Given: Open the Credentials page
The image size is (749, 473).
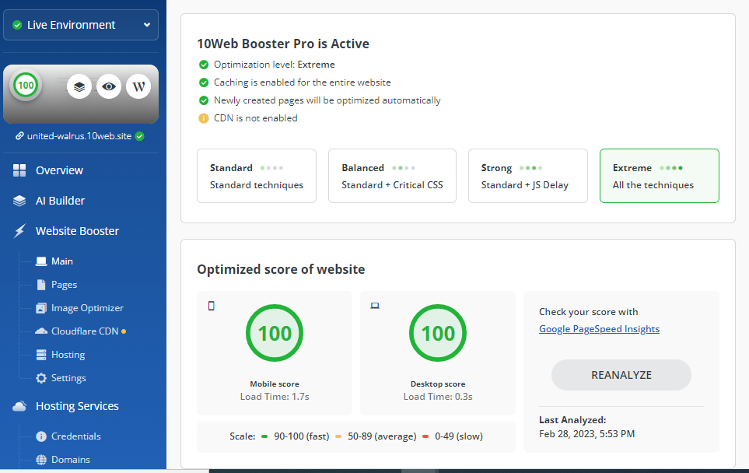Looking at the screenshot, I should click(76, 436).
